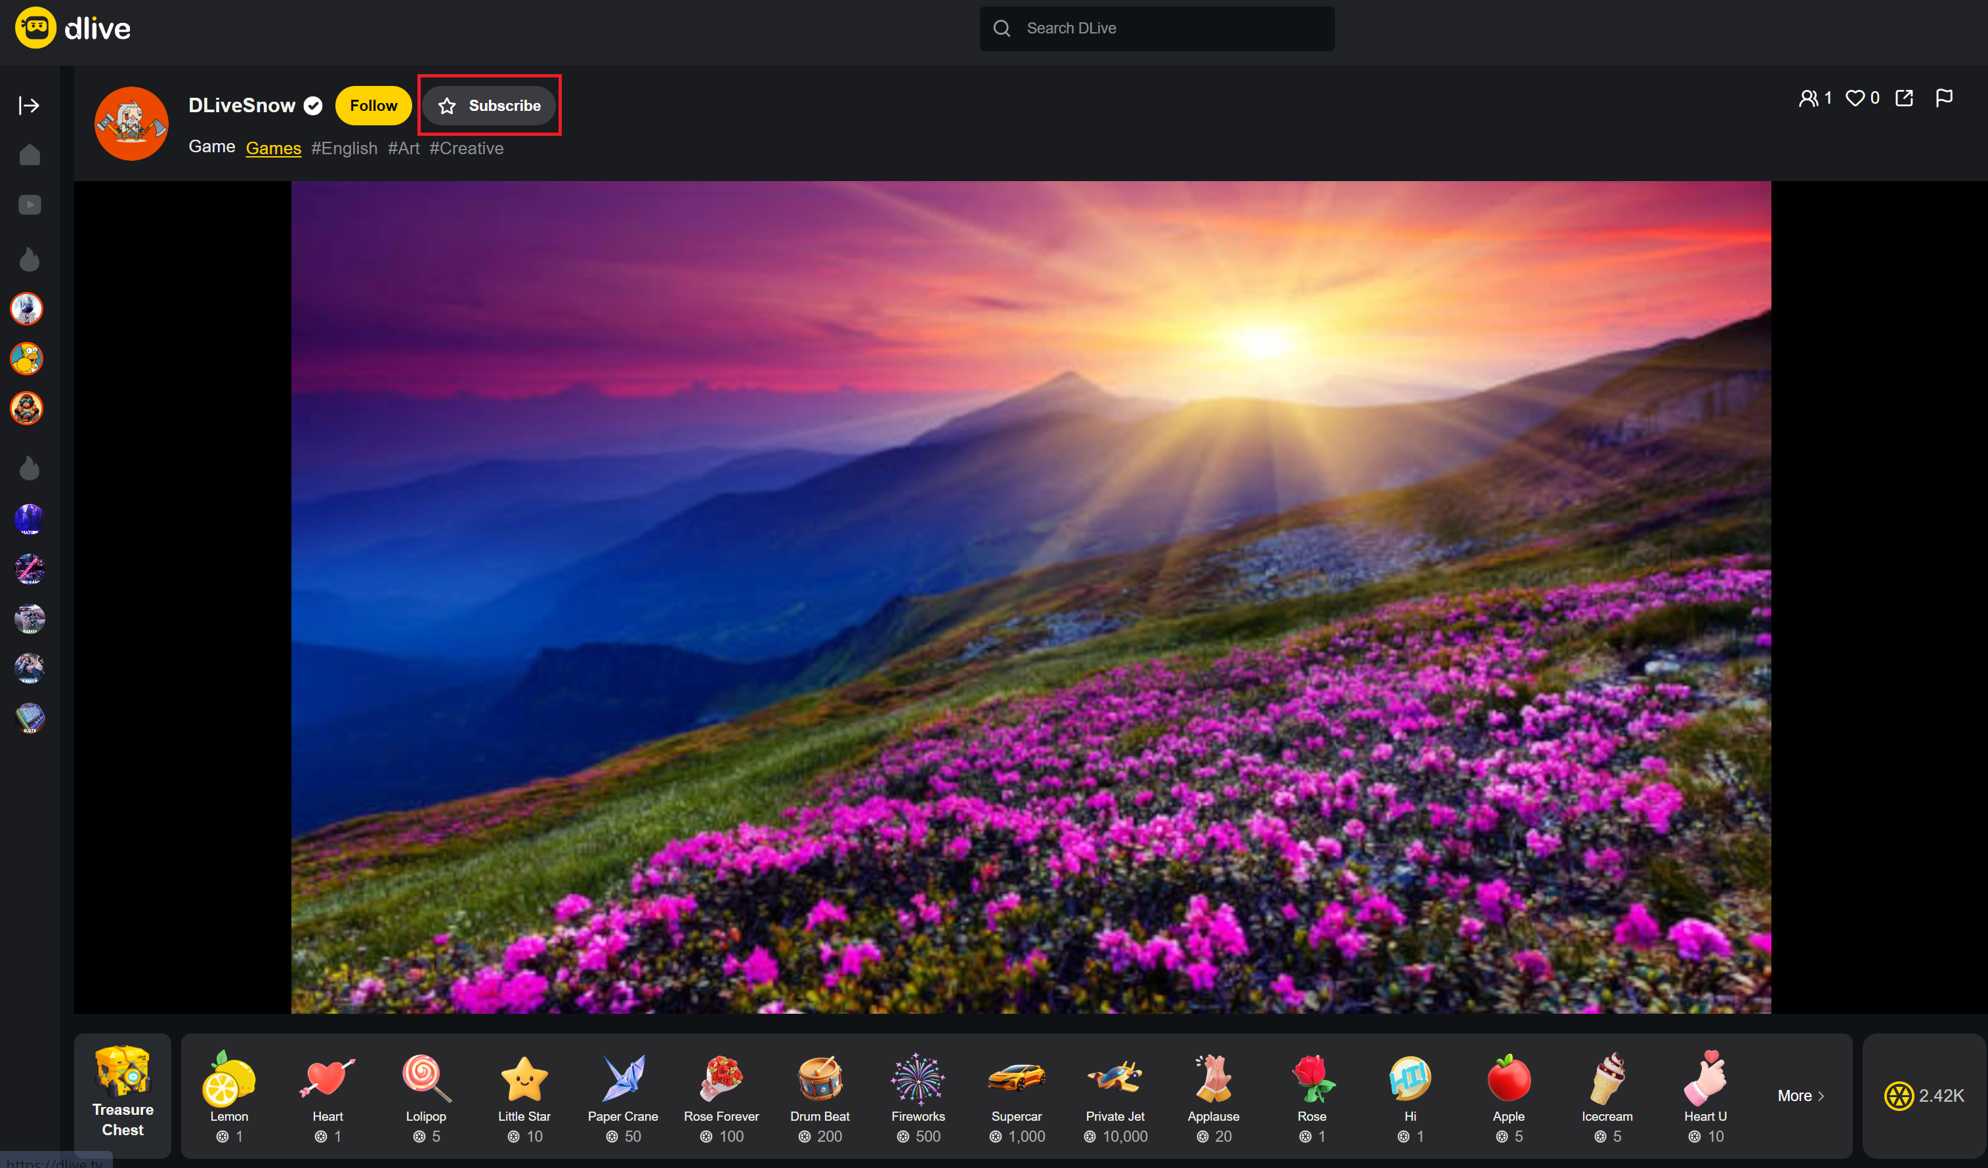Select the #Creative tag
1988x1168 pixels.
[x=466, y=148]
